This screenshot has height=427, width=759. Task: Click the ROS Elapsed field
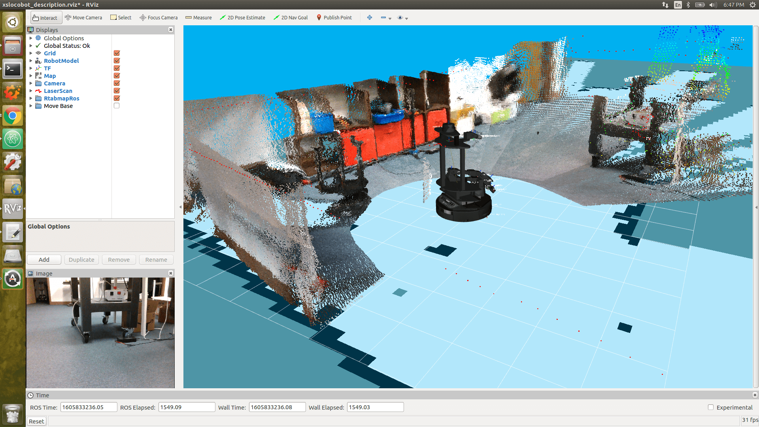point(187,407)
